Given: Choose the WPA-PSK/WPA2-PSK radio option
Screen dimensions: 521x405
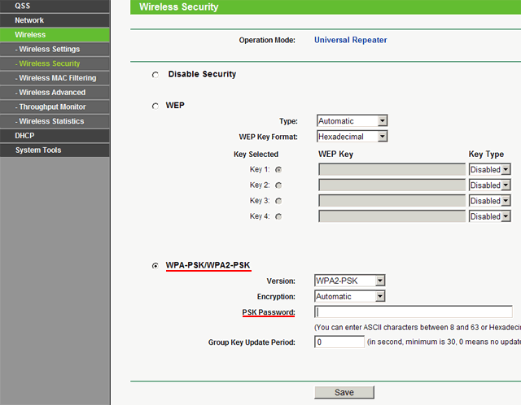Looking at the screenshot, I should (x=155, y=266).
